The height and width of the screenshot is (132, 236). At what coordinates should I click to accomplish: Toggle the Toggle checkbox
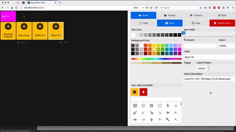tap(185, 68)
